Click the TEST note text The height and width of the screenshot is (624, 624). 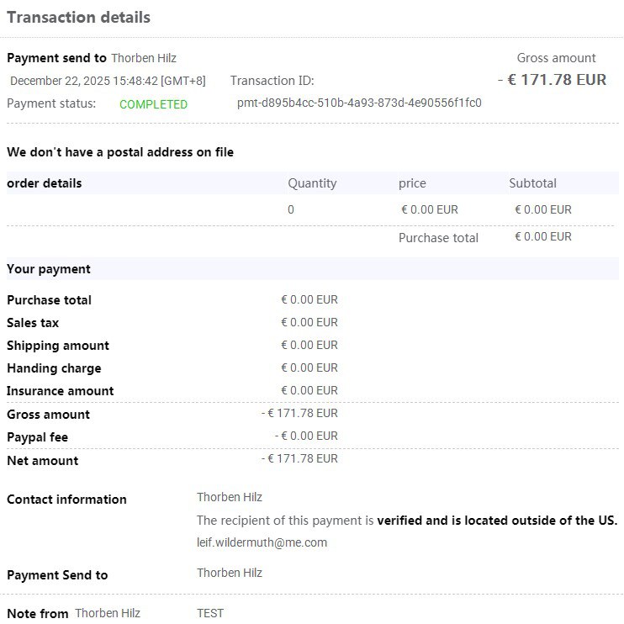pyautogui.click(x=210, y=613)
